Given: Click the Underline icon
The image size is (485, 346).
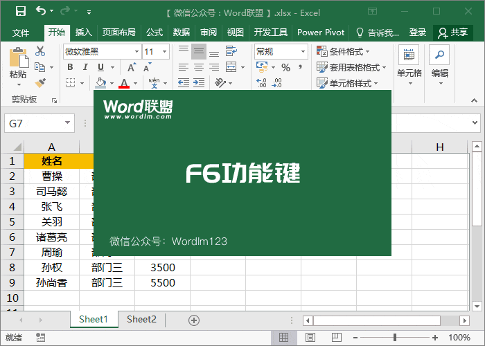Looking at the screenshot, I should point(101,67).
